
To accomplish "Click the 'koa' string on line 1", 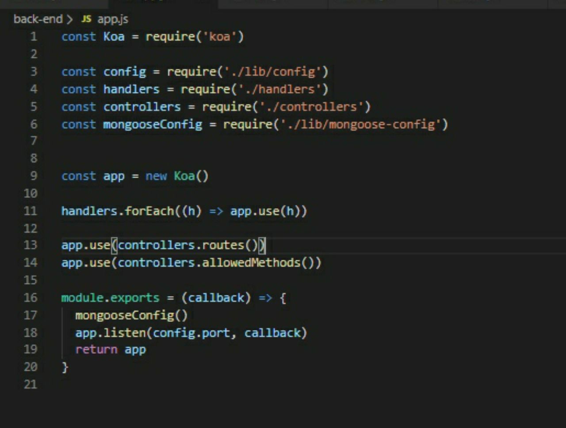I will point(220,36).
